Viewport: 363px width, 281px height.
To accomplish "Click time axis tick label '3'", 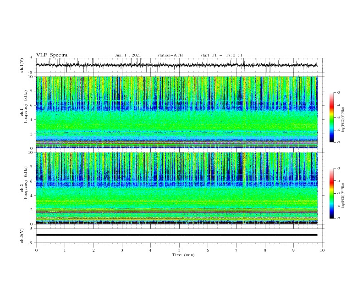I will [x=122, y=250].
